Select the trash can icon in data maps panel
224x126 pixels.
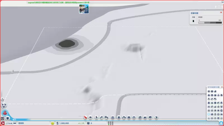tap(209, 103)
